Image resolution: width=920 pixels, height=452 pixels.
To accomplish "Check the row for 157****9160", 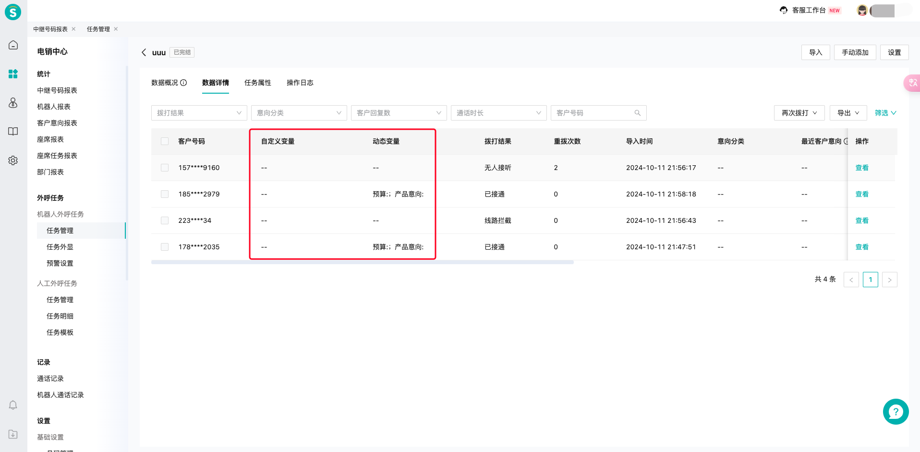I will tap(165, 168).
